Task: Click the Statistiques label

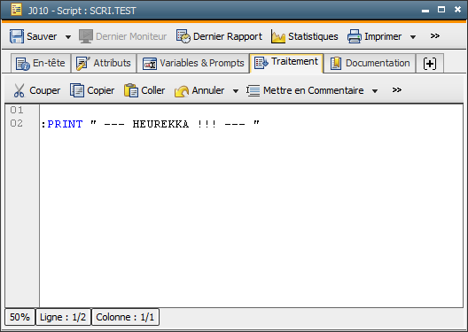Action: [313, 36]
